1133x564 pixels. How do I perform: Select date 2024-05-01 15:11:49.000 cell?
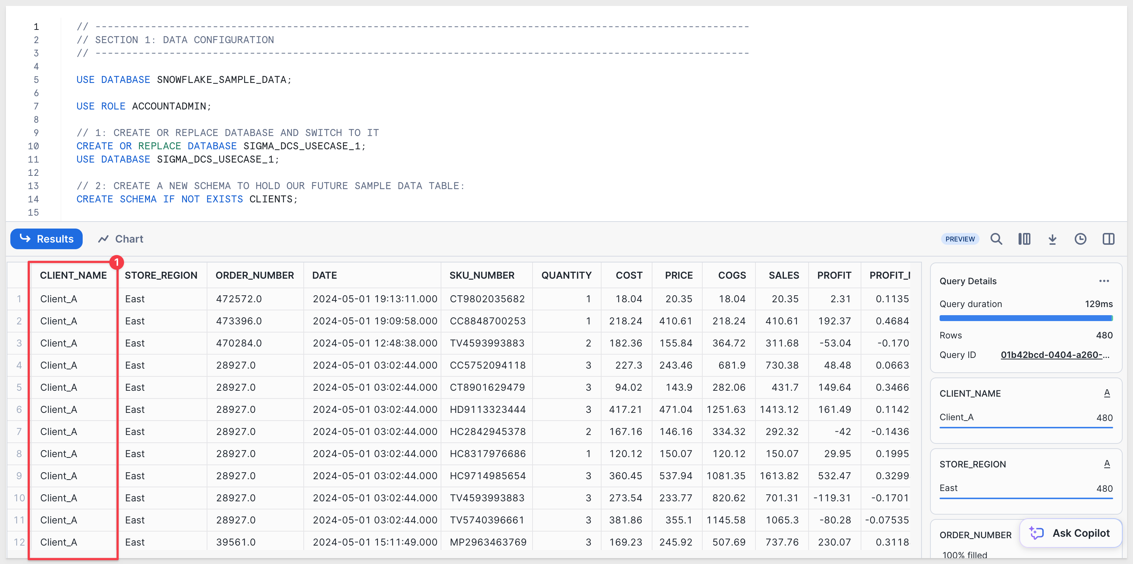(x=372, y=542)
